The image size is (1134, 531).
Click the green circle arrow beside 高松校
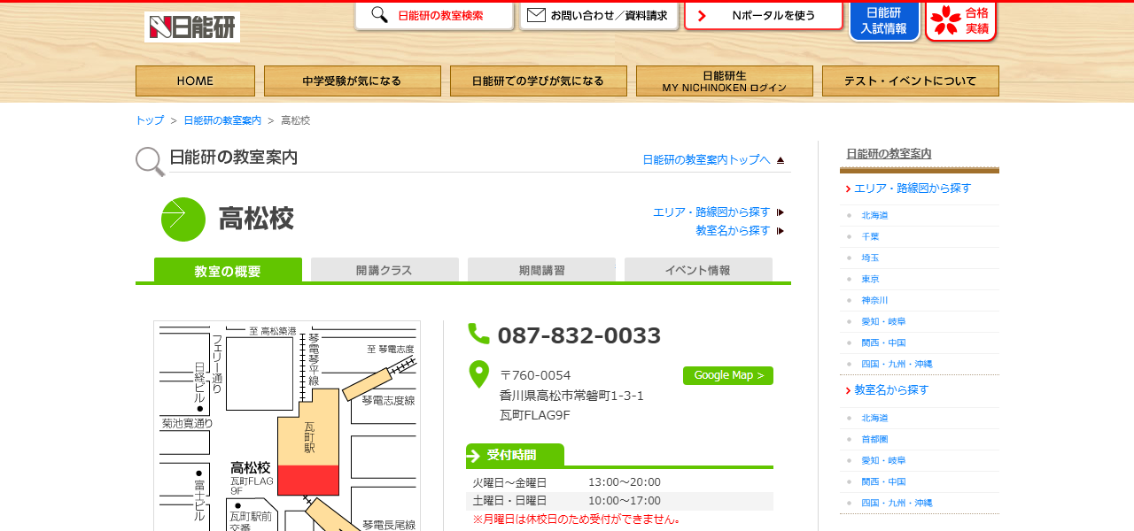point(183,219)
